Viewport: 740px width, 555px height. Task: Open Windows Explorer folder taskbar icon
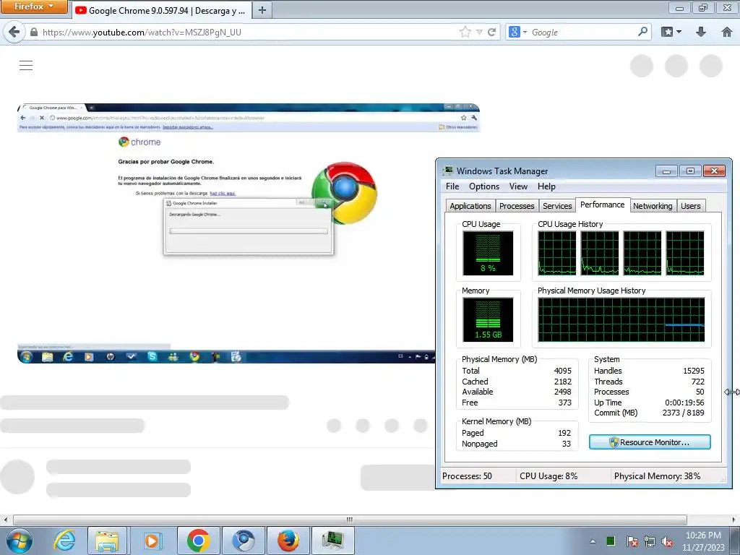tap(107, 541)
